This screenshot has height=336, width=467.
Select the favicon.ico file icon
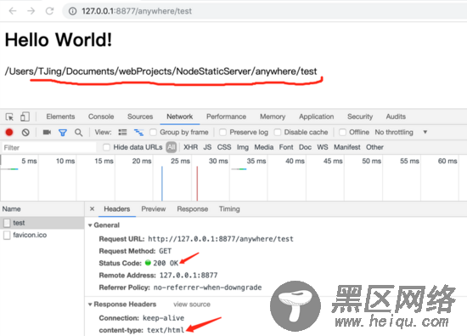[x=7, y=235]
